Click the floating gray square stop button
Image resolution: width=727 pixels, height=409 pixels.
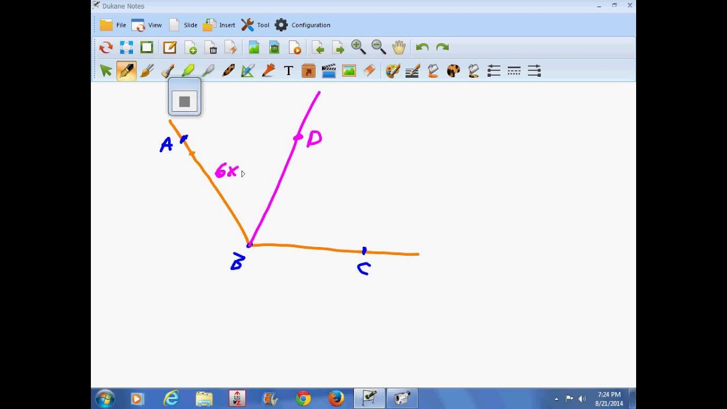pos(185,102)
